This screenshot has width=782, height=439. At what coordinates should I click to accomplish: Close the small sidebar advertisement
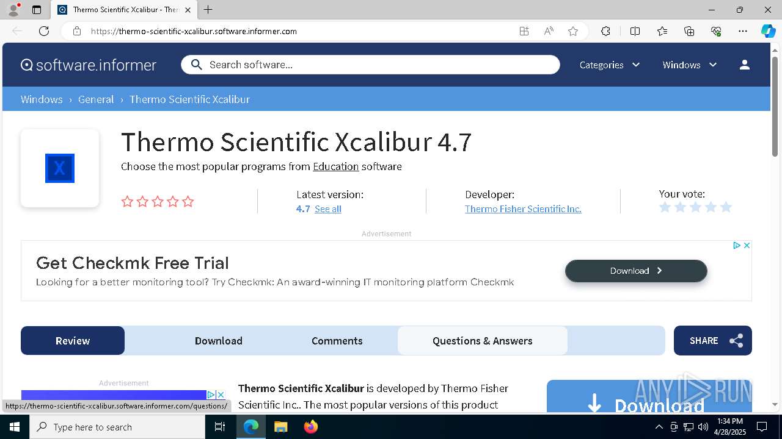click(x=221, y=394)
